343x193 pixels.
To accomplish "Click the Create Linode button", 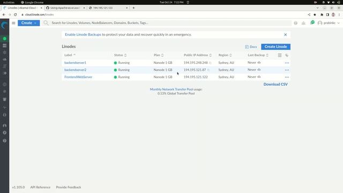I will click(x=275, y=47).
